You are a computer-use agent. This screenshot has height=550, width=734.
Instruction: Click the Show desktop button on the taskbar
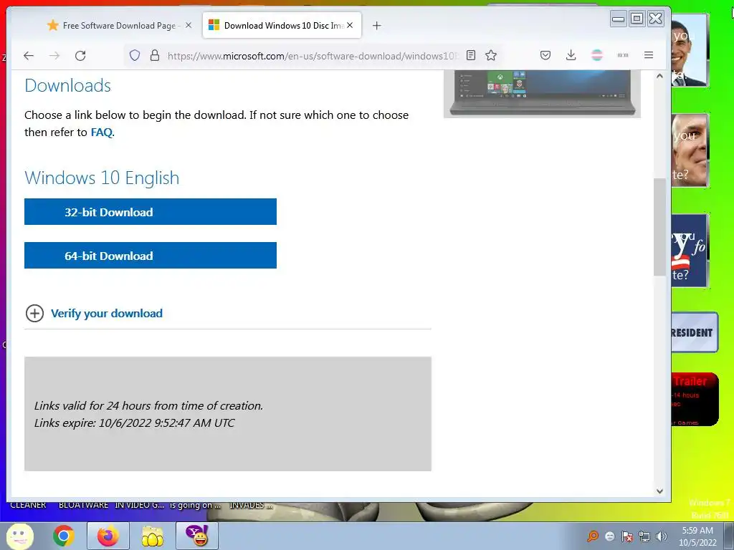(x=728, y=536)
